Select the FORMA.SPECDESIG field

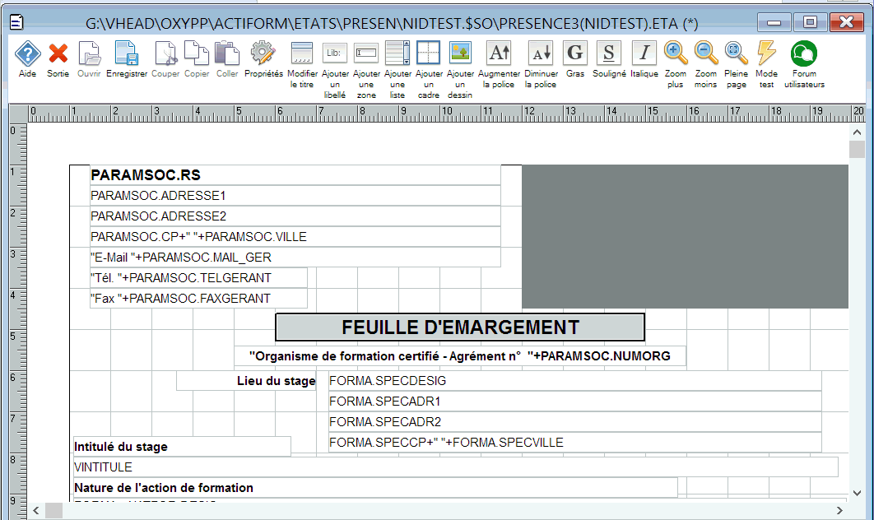[574, 381]
